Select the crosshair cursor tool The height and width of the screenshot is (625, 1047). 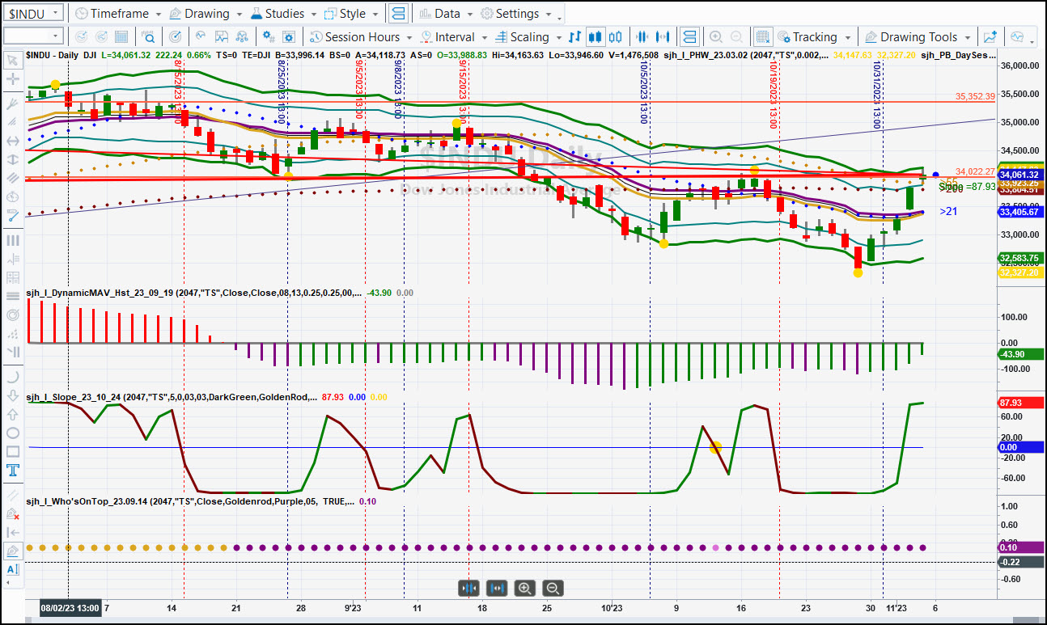(12, 79)
